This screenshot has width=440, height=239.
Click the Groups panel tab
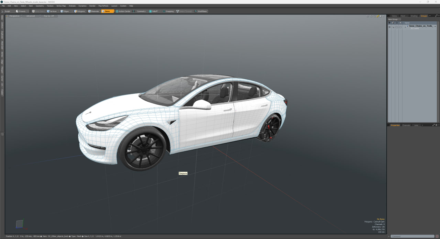[424, 16]
